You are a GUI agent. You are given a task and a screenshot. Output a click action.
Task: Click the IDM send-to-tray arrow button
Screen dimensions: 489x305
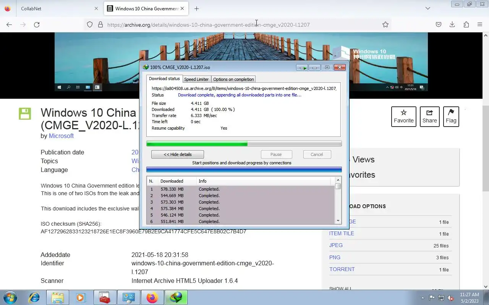pos(302,67)
